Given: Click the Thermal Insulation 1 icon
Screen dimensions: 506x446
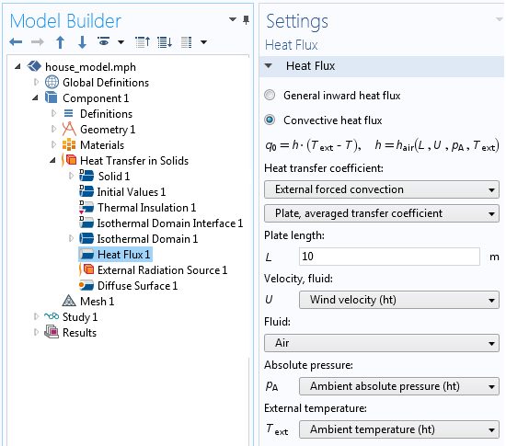Looking at the screenshot, I should coord(86,207).
